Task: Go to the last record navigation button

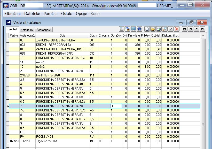Action: tap(203, 29)
